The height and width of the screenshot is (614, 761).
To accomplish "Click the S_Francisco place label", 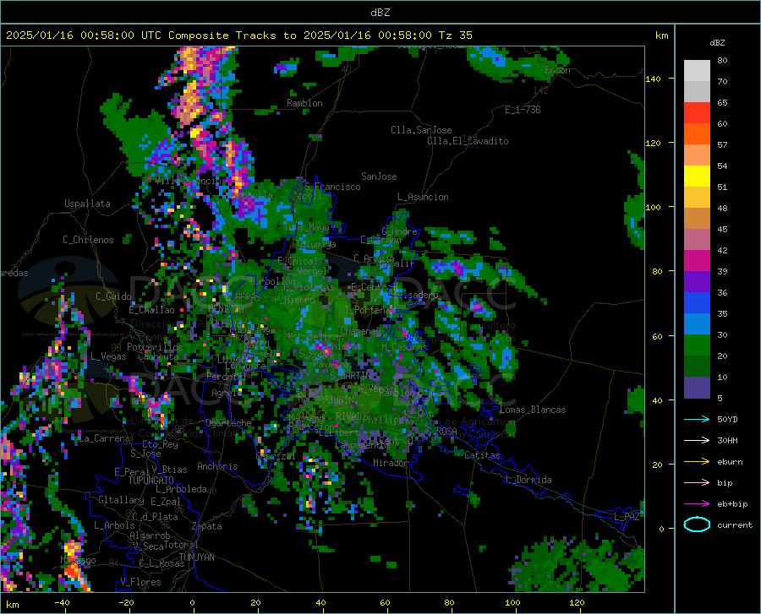I will 332,187.
